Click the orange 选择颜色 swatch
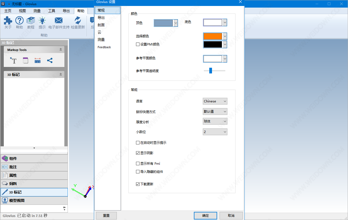 pos(213,36)
